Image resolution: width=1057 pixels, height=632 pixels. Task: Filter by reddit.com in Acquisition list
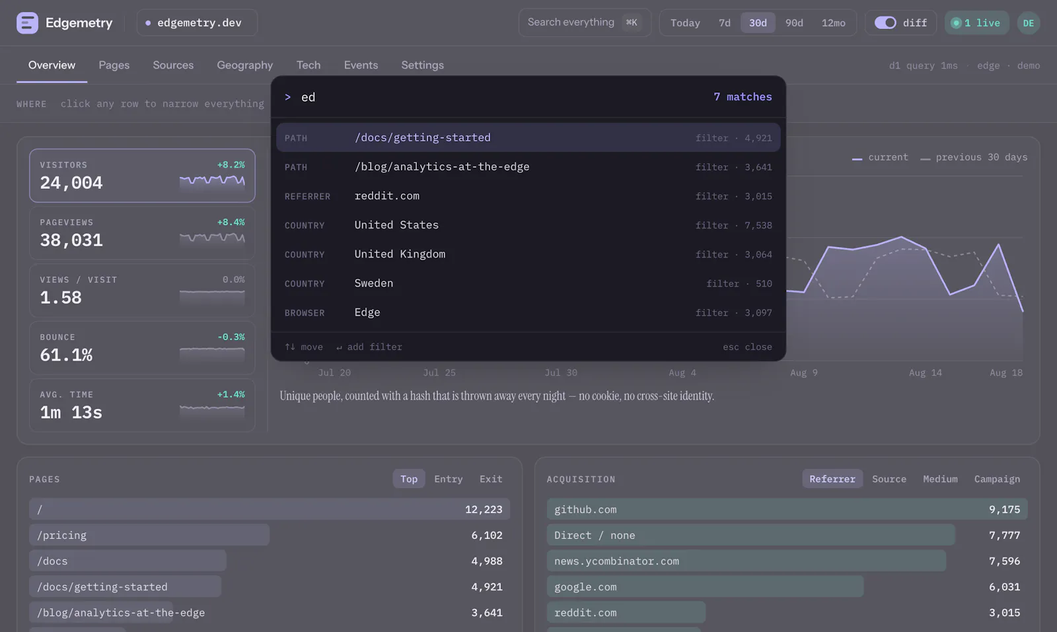click(787, 613)
